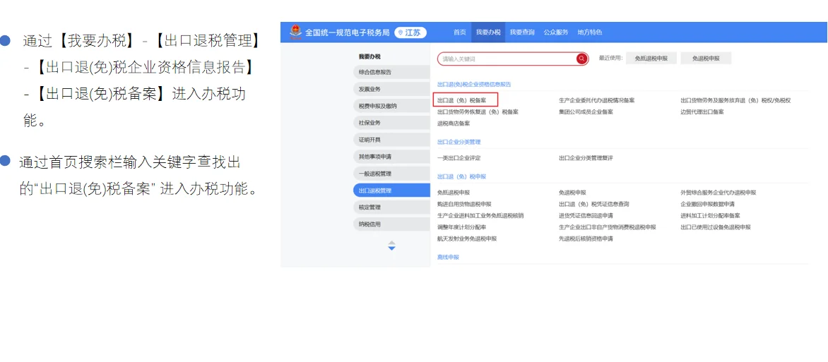Switch to the 首页 tab
Image resolution: width=828 pixels, height=362 pixels.
click(459, 32)
